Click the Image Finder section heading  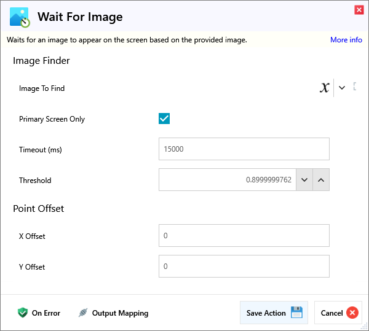(41, 61)
